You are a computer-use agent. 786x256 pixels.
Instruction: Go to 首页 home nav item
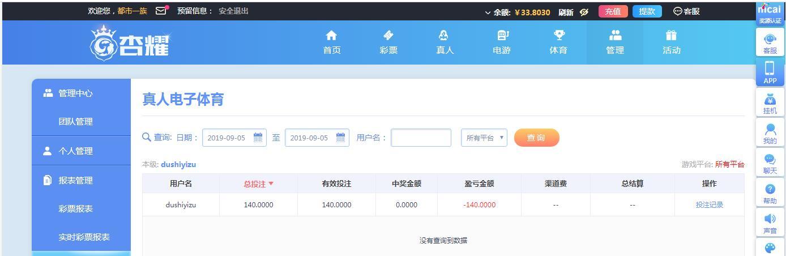point(332,42)
